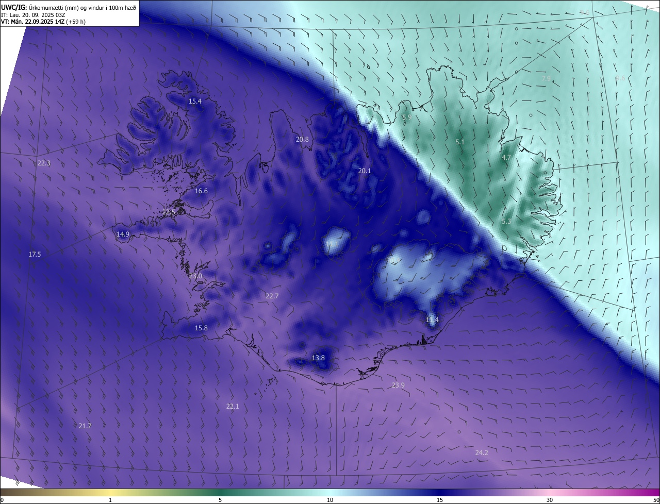Screen dimensions: 660x504
Task: Click the 16.6 value label
Action: point(201,191)
